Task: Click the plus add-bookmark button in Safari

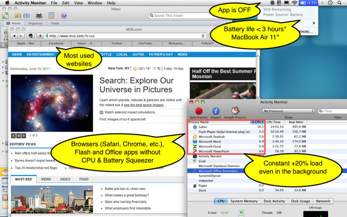Action: (40, 36)
